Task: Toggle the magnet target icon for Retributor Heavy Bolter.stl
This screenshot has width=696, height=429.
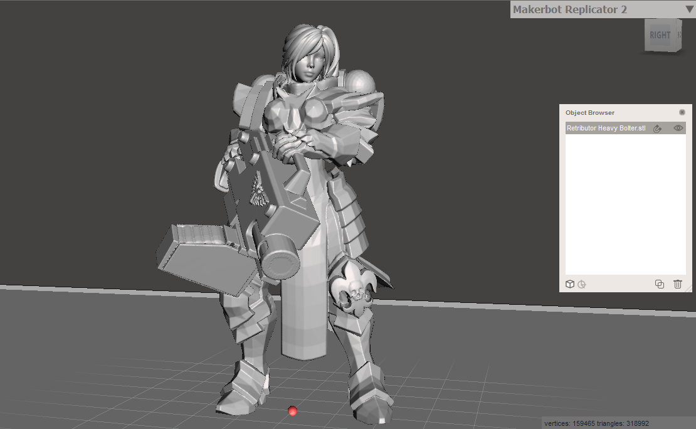Action: (657, 129)
